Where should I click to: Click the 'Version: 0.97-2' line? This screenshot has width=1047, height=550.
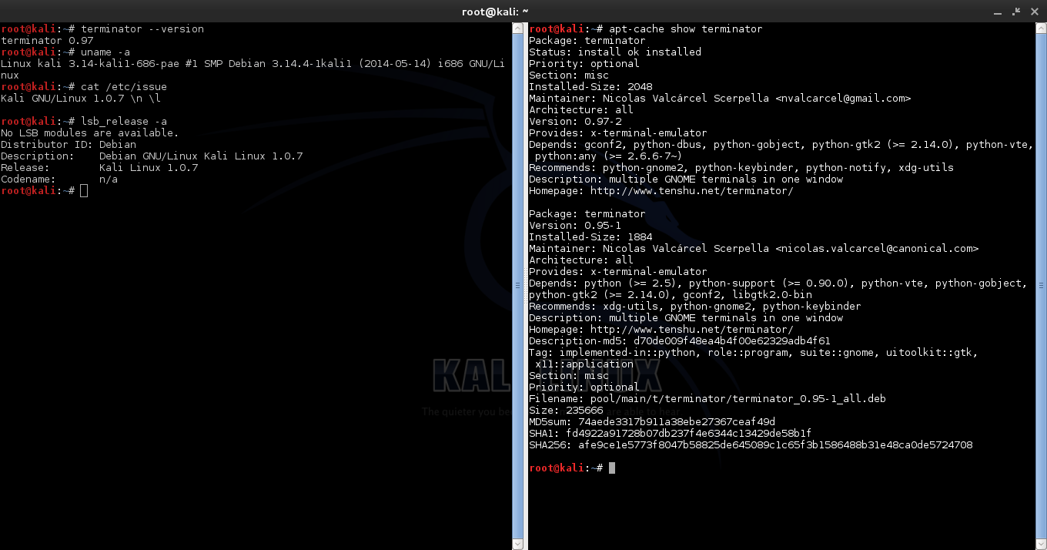(575, 122)
